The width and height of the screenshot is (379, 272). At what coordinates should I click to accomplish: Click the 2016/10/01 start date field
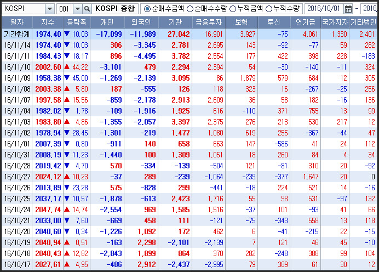[x=324, y=9]
